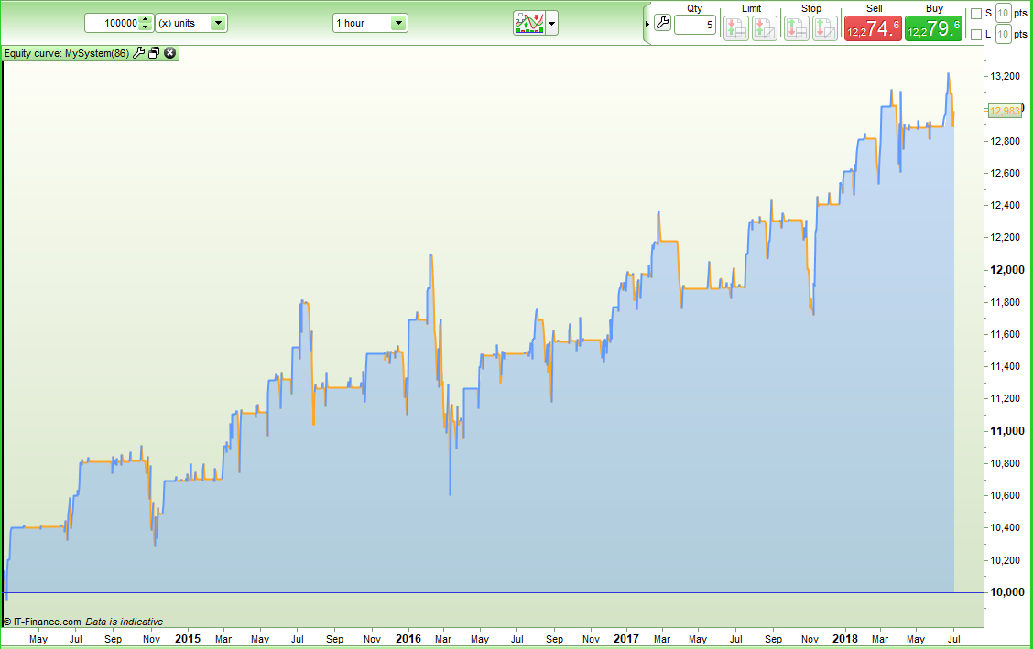The height and width of the screenshot is (649, 1033).
Task: Click the 11,000 price axis label
Action: click(1007, 431)
